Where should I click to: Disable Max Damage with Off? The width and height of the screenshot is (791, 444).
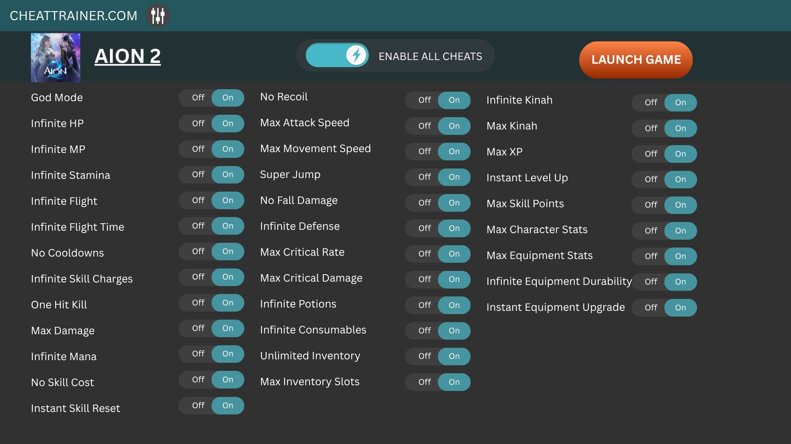click(x=198, y=328)
